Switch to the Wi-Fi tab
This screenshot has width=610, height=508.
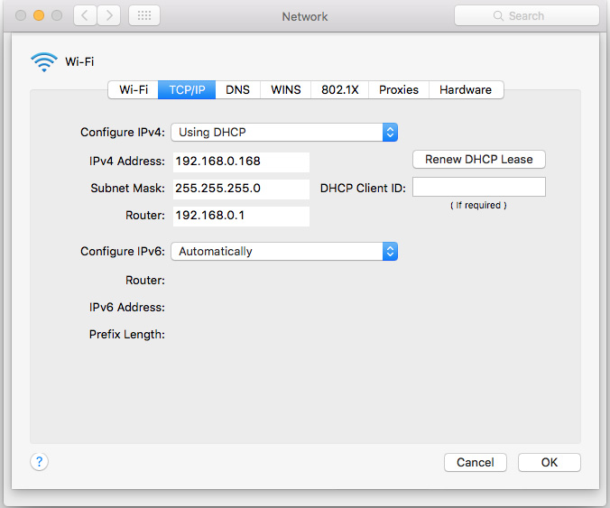(134, 89)
